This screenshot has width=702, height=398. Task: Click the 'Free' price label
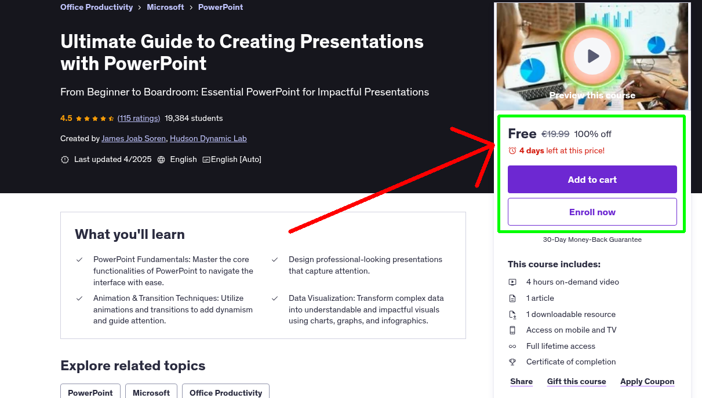tap(522, 134)
